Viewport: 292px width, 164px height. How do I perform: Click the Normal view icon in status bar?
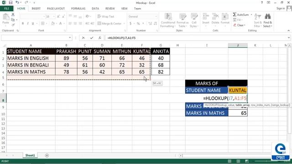229,161
